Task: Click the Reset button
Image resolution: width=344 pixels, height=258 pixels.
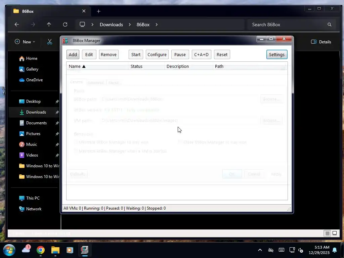Action: [222, 54]
